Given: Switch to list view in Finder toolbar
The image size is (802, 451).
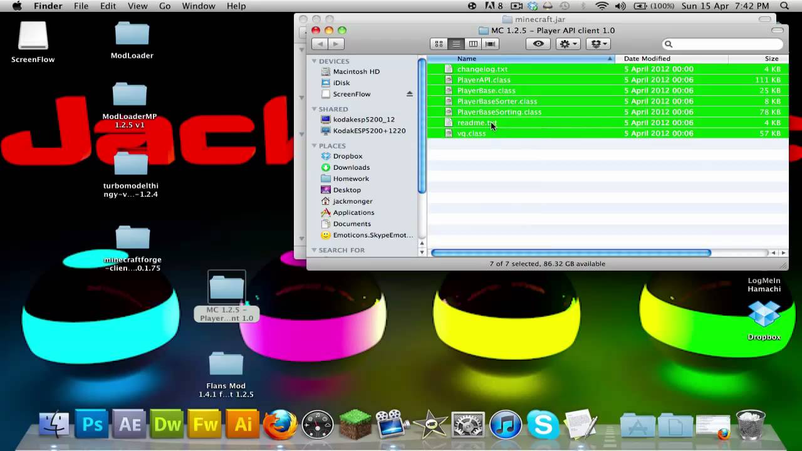Looking at the screenshot, I should coord(456,44).
